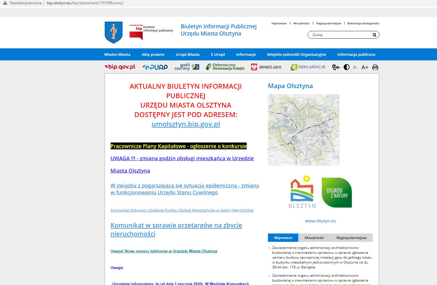Click the search magnifier button
This screenshot has width=437, height=285.
click(x=374, y=35)
